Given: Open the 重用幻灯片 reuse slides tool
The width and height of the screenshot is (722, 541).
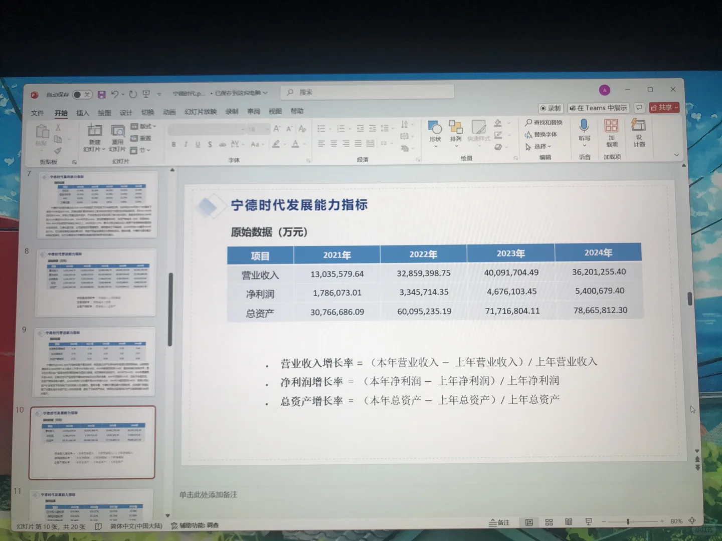Looking at the screenshot, I should coord(117,137).
